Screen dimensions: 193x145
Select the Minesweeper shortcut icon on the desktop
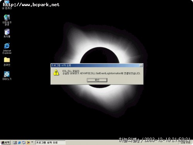tap(7, 76)
